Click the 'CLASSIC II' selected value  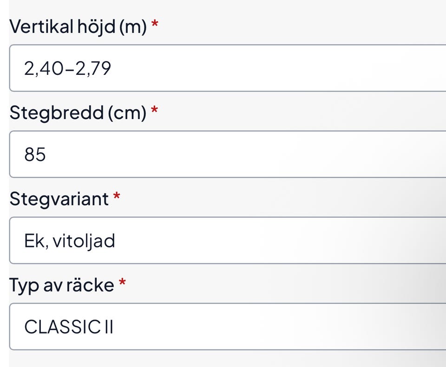click(69, 327)
